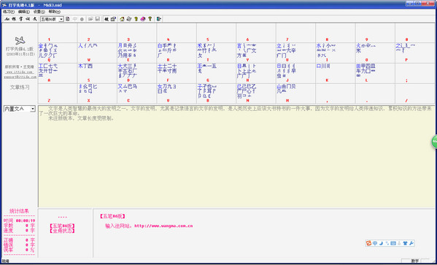
Task: Activate the 文 article practice toolbar icon
Action: click(x=34, y=19)
